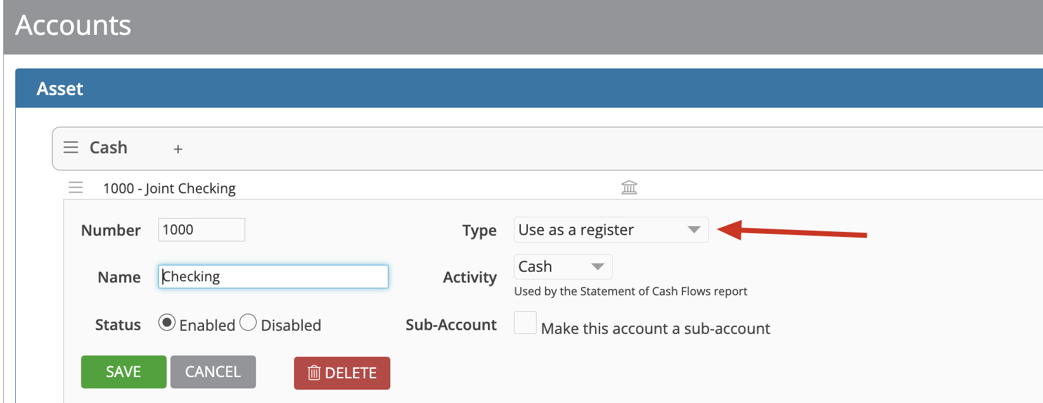Screen dimensions: 1043x403
Task: Switch to the Cash tab
Action: click(x=108, y=148)
